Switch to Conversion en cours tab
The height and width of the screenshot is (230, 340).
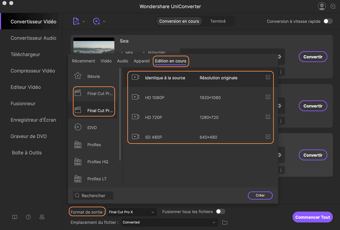coord(179,21)
